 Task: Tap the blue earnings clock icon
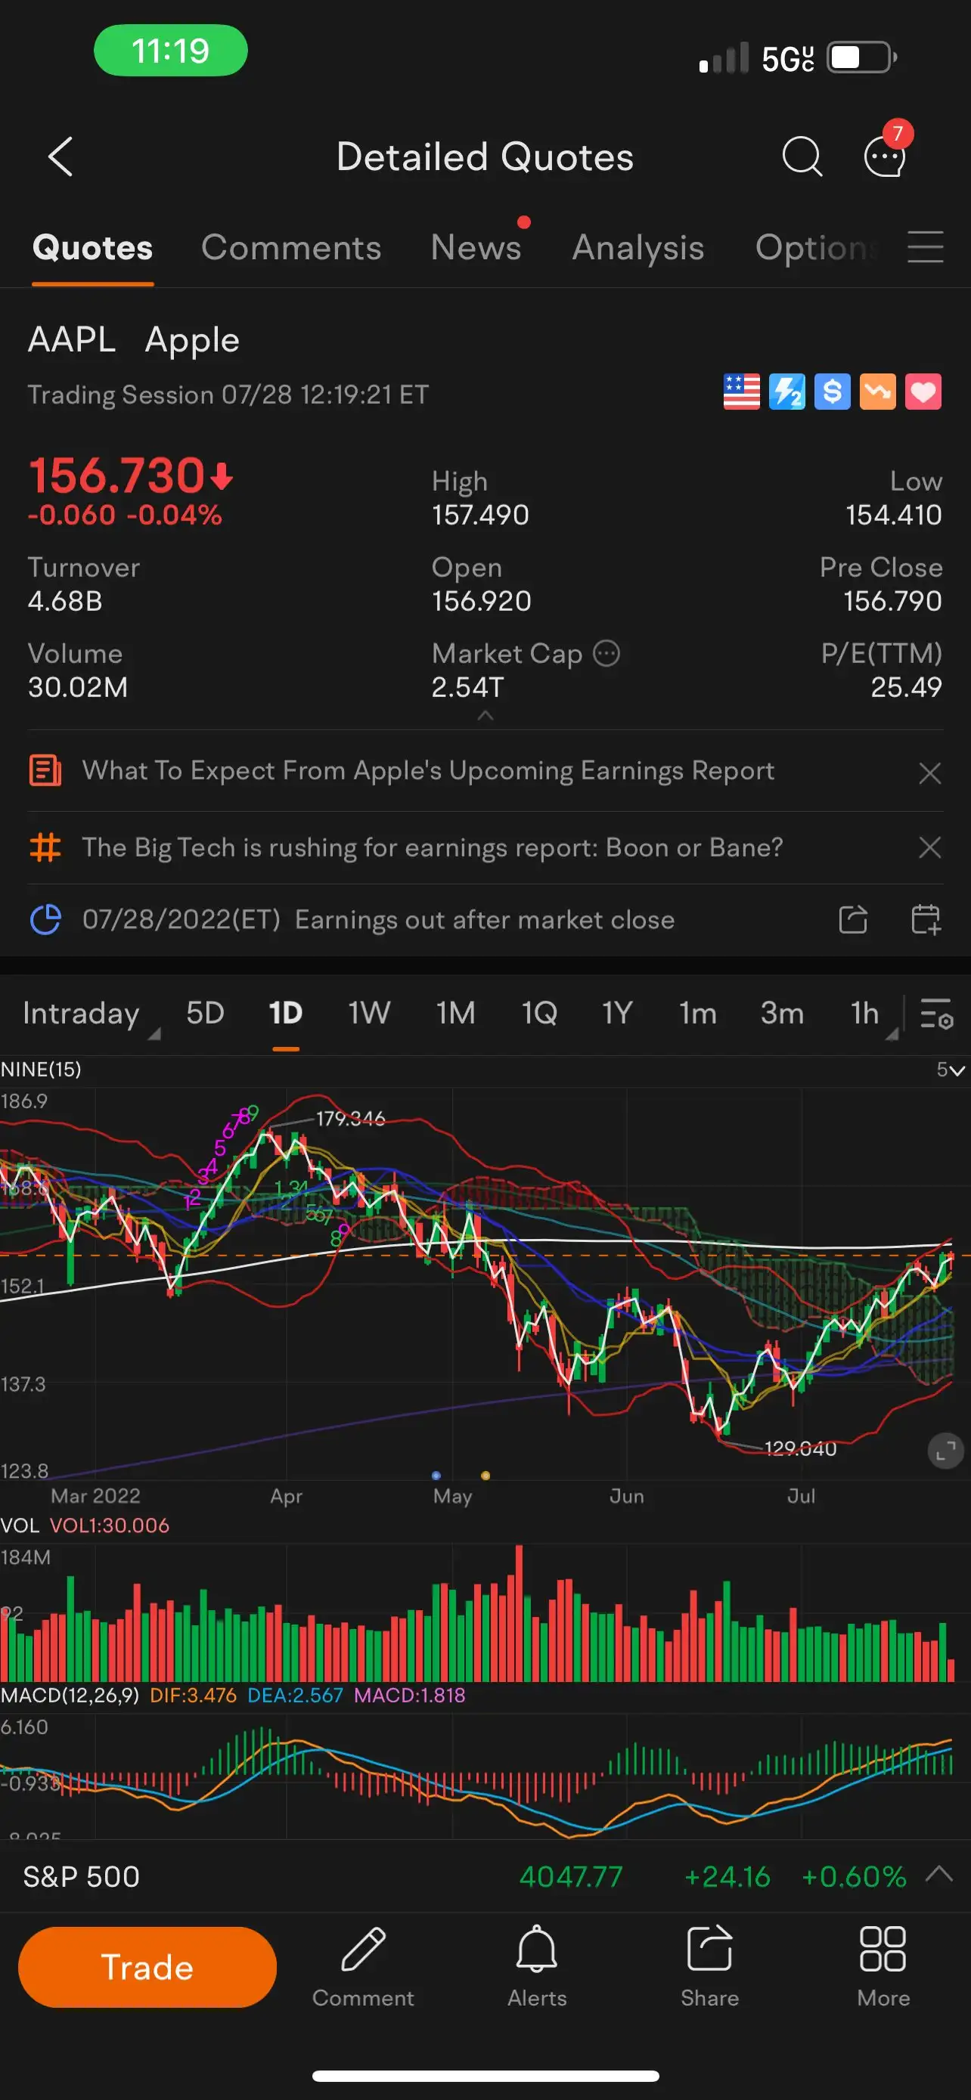tap(45, 919)
